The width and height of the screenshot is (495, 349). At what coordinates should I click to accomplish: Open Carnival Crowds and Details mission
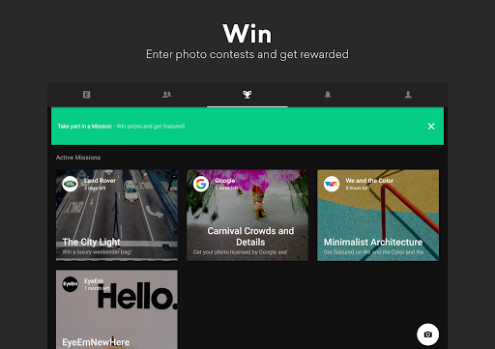coord(247,216)
